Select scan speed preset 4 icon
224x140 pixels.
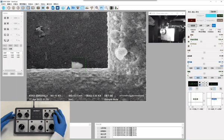click(x=23, y=8)
